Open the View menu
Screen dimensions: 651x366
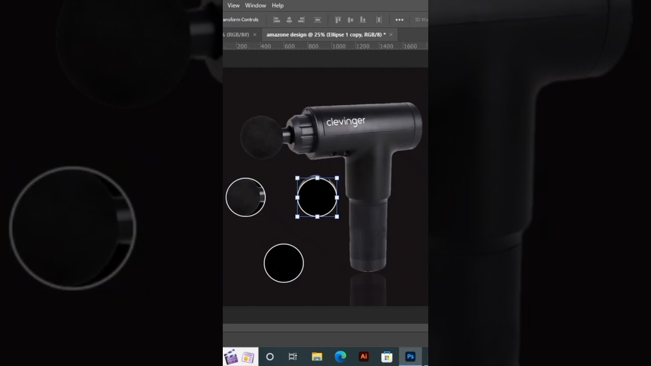pos(233,6)
